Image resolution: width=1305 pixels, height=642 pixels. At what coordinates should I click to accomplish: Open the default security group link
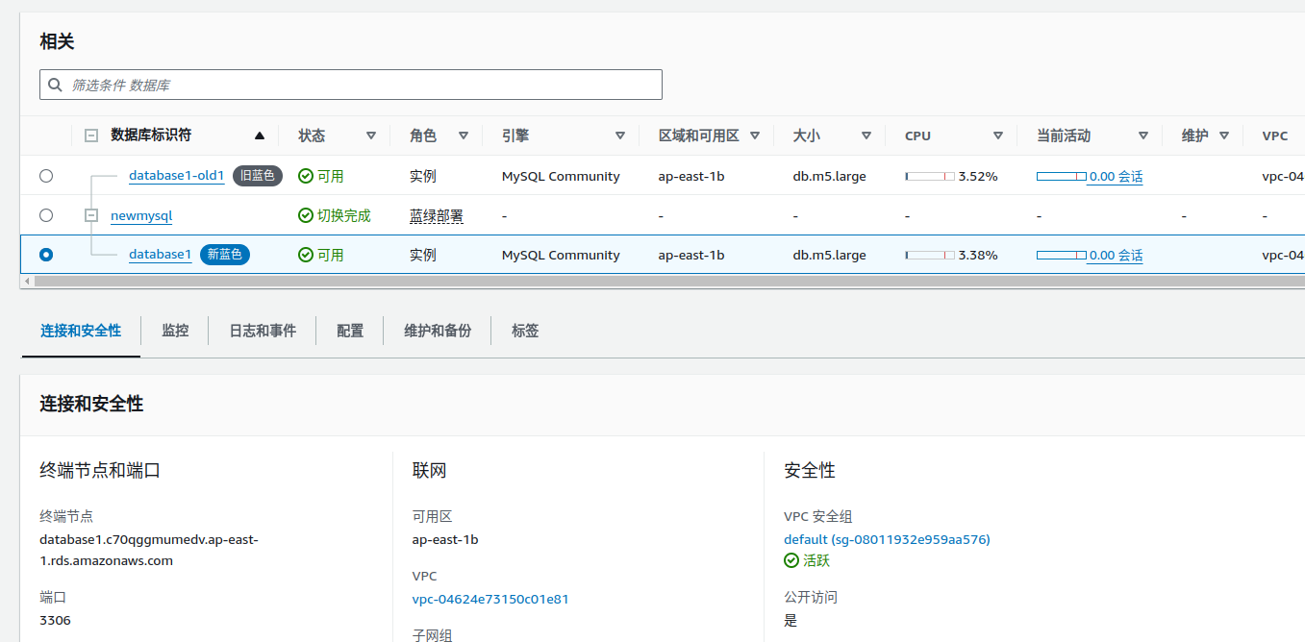(887, 539)
